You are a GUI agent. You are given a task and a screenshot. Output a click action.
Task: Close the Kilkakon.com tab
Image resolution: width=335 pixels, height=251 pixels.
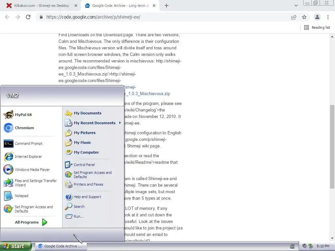tap(76, 6)
